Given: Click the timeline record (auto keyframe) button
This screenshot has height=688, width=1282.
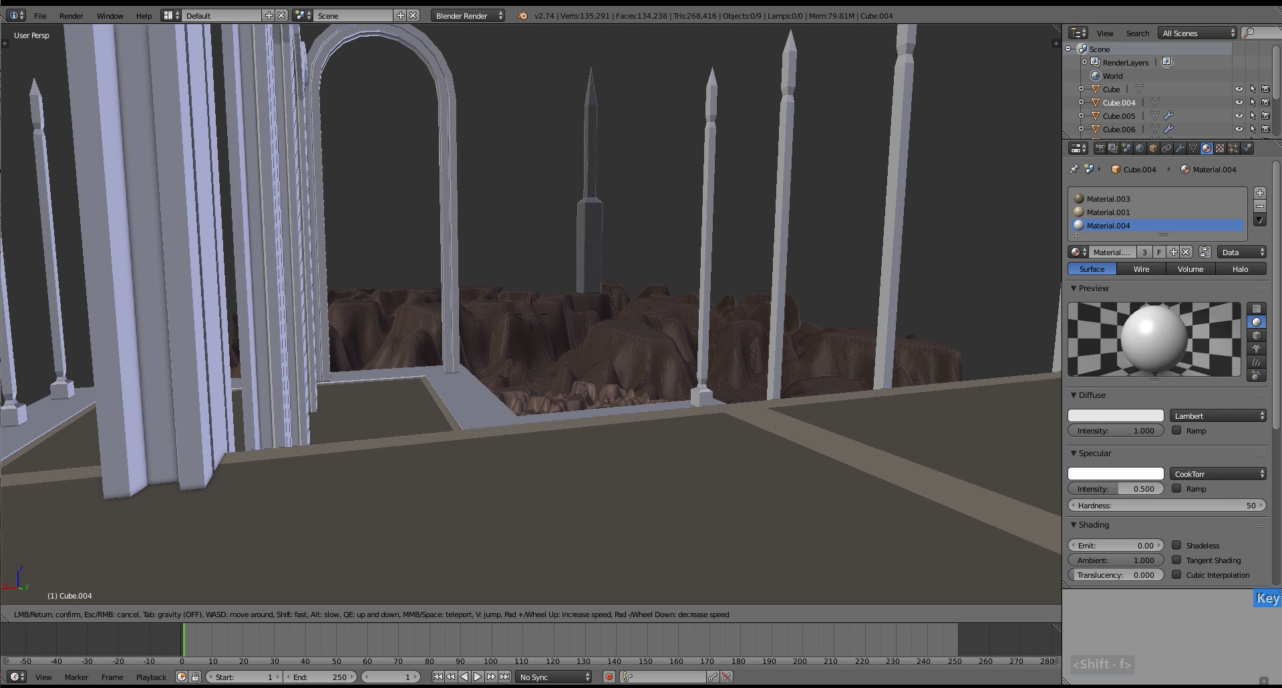Looking at the screenshot, I should pyautogui.click(x=609, y=677).
